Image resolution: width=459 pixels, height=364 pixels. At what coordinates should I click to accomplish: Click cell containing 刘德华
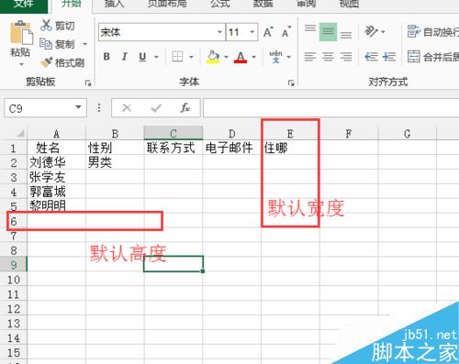[x=56, y=162]
